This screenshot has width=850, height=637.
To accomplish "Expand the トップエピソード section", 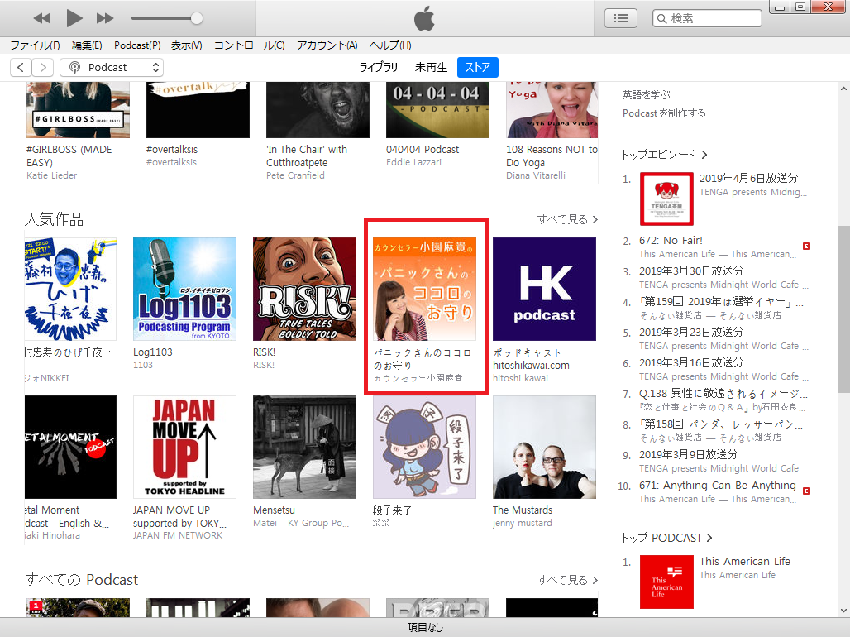I will tap(664, 155).
